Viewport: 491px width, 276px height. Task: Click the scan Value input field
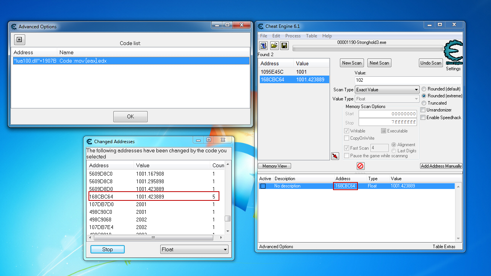(x=407, y=80)
